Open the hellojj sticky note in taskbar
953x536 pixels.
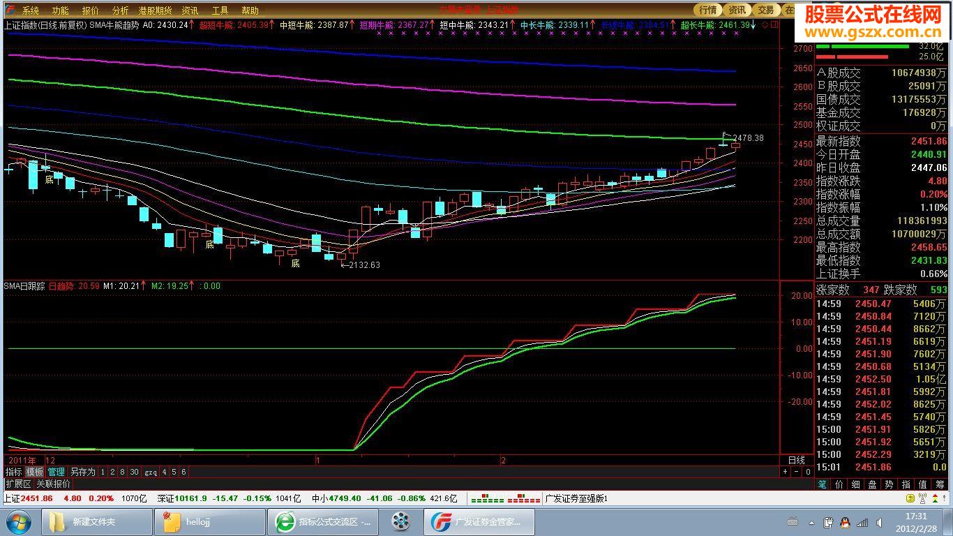coord(210,521)
